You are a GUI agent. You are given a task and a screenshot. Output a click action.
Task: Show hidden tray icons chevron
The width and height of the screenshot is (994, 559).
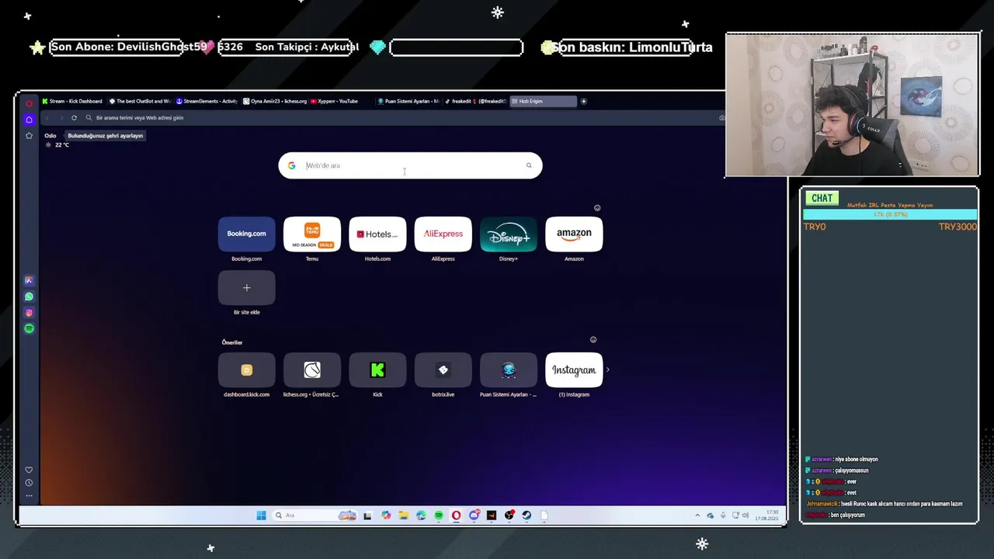click(697, 516)
